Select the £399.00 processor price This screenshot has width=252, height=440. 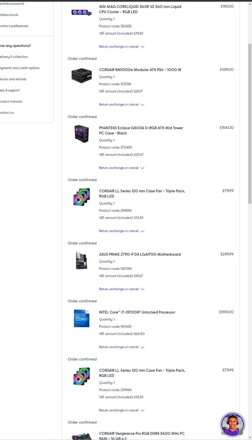pyautogui.click(x=226, y=312)
